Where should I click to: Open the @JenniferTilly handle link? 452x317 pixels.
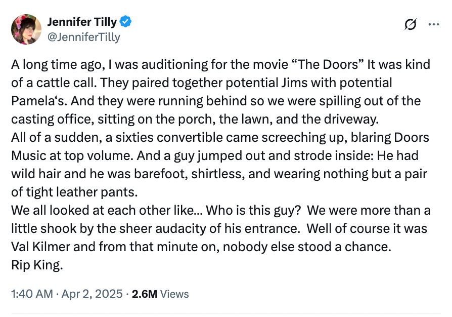click(x=83, y=36)
